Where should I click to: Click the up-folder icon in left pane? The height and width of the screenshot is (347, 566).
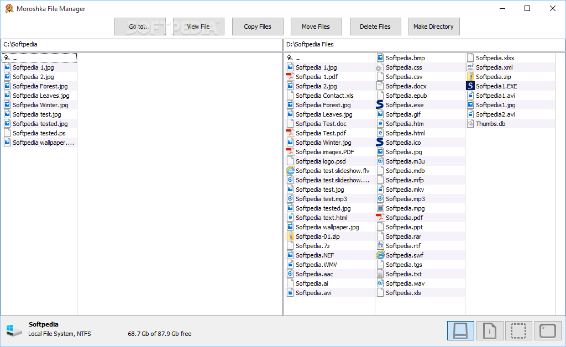click(7, 57)
